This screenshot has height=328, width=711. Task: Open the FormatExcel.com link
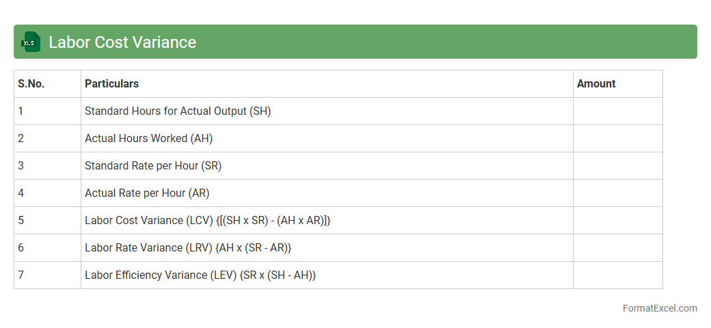(660, 308)
